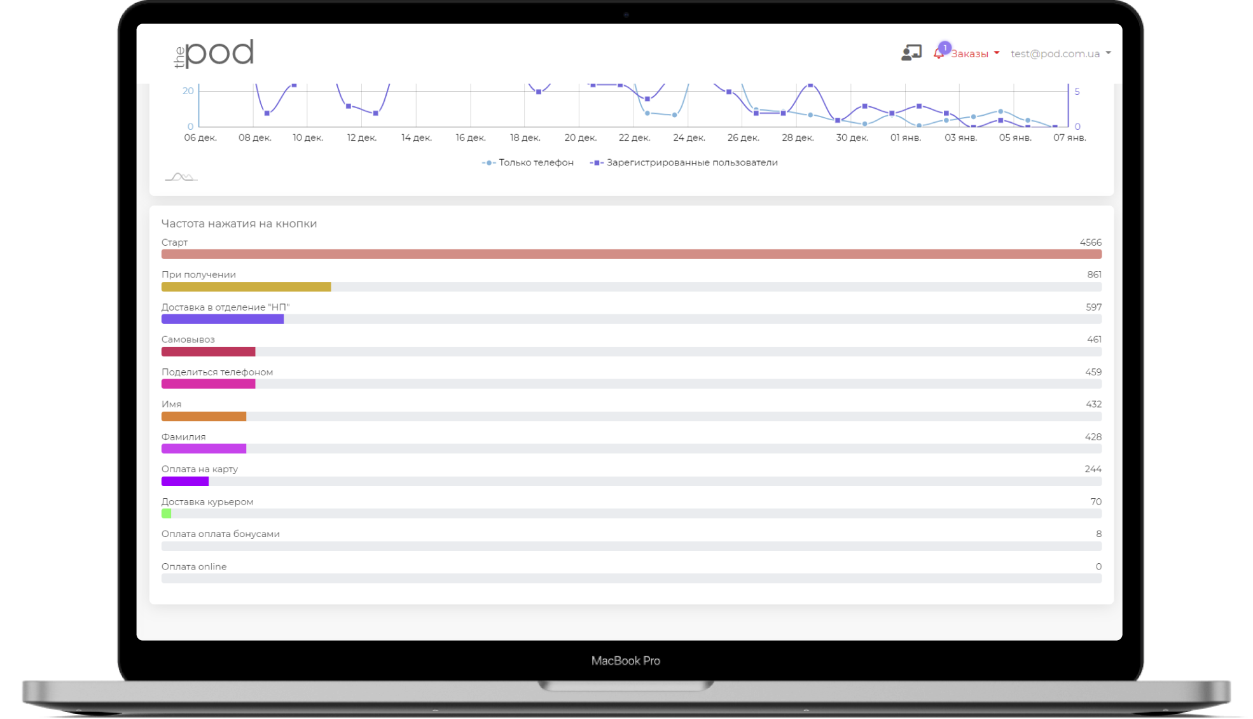Click the red notification bell icon
1253x719 pixels.
pos(938,54)
